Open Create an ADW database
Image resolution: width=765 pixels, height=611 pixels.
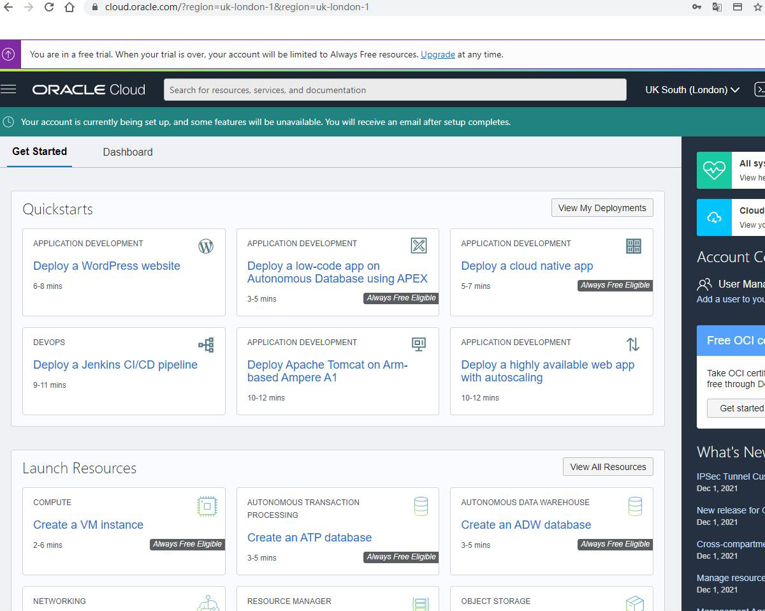[526, 525]
